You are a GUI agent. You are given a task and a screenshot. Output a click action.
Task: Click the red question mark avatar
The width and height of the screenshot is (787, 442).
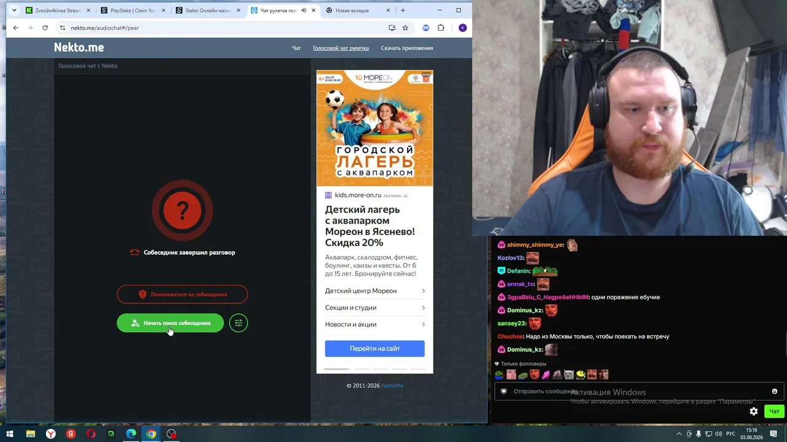[182, 211]
